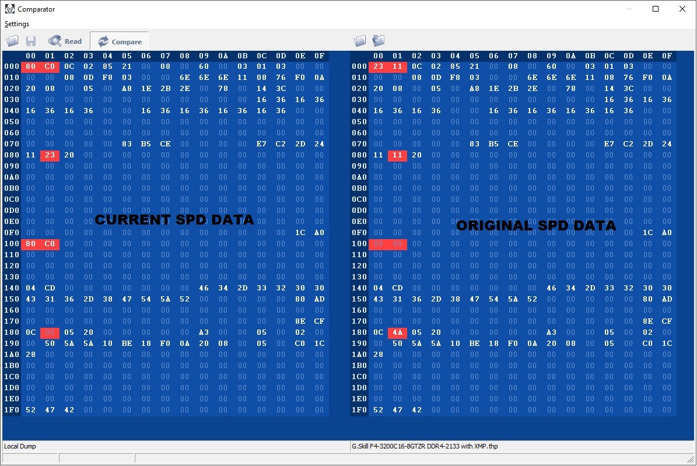Open a file for the right panel
This screenshot has width=697, height=466.
coord(360,41)
